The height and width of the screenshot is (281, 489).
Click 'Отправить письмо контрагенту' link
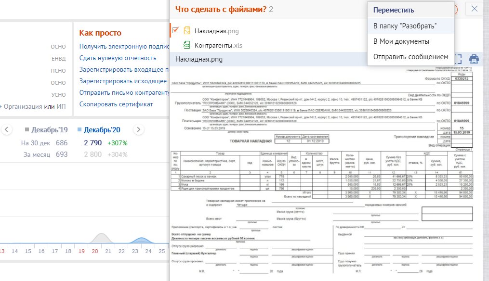(x=124, y=92)
